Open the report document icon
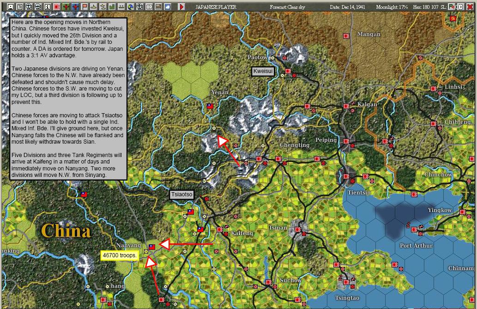 coord(20,6)
